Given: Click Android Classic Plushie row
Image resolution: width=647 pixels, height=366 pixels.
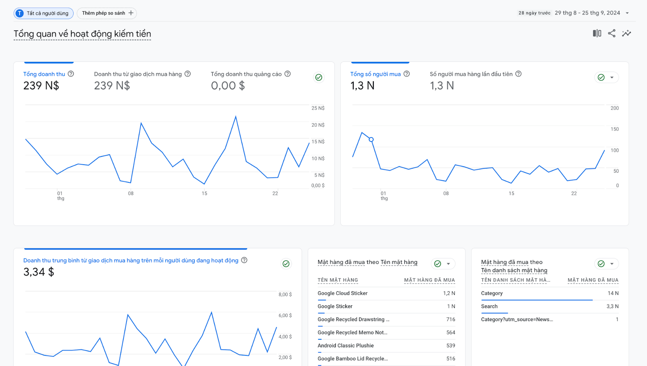Looking at the screenshot, I should (x=386, y=346).
